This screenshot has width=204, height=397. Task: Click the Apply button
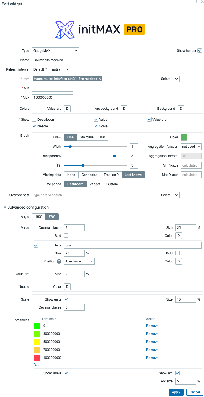point(176,392)
